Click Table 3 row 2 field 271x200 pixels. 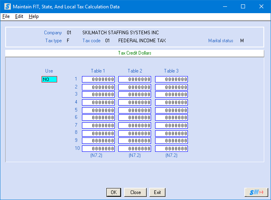pos(171,87)
